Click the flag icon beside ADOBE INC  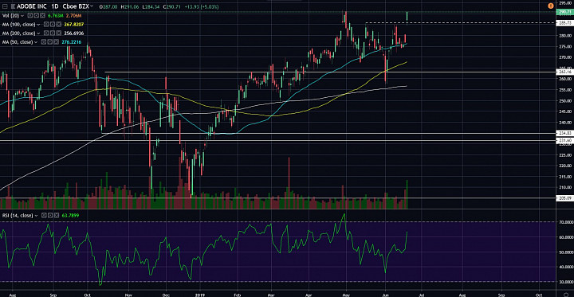[13, 6]
